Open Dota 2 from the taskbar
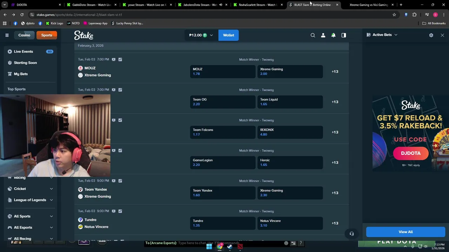 [240, 246]
